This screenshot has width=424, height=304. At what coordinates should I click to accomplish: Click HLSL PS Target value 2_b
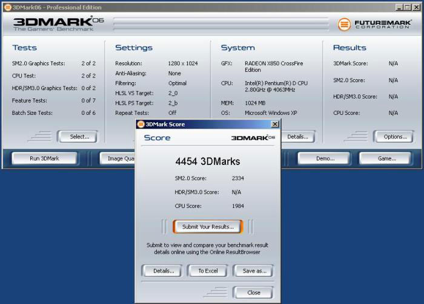pos(173,103)
